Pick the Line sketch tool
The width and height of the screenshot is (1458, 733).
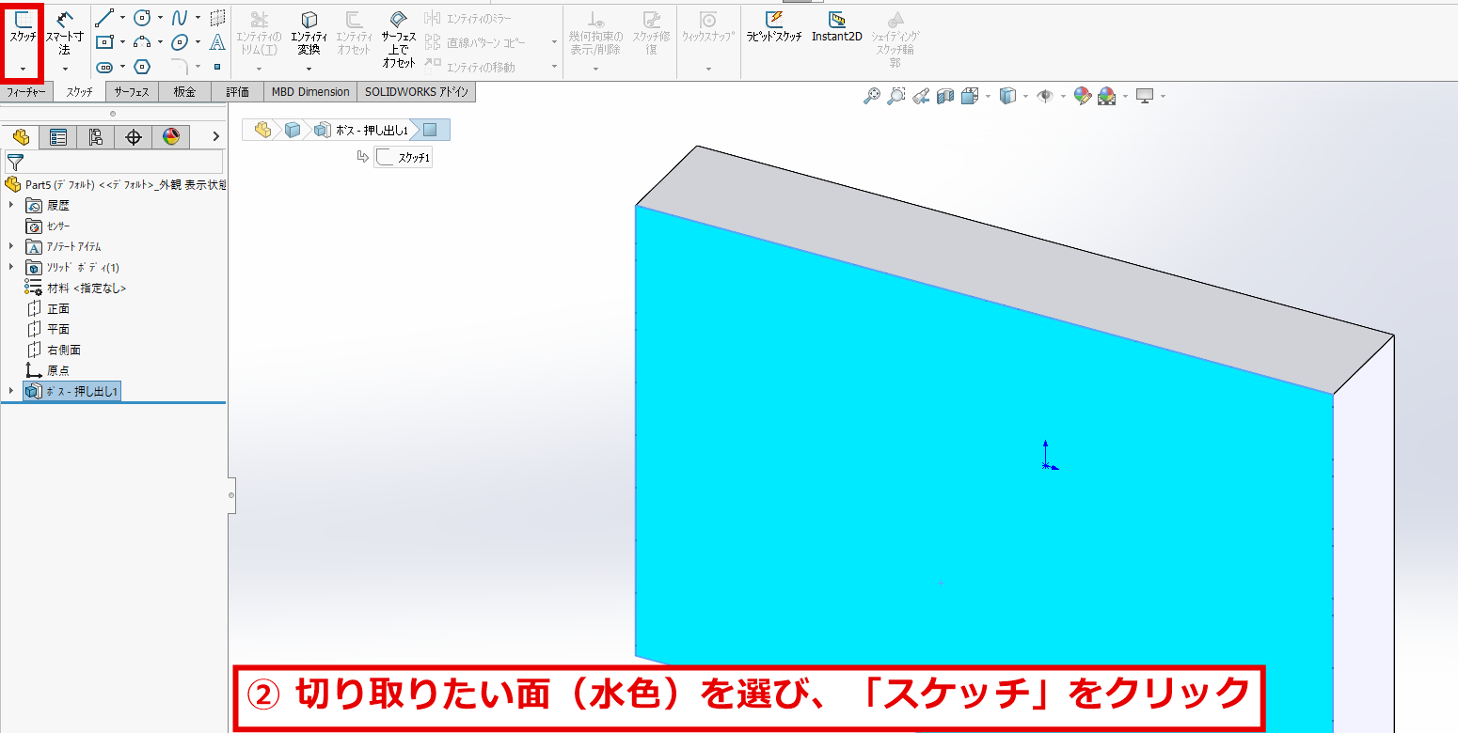coord(104,18)
